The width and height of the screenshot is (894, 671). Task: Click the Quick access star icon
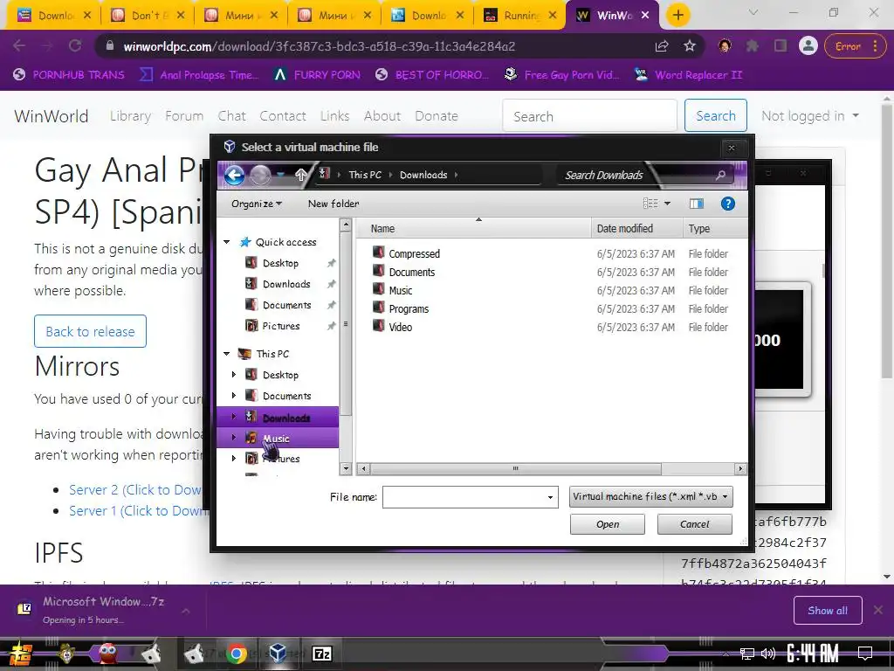pos(245,242)
